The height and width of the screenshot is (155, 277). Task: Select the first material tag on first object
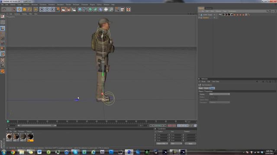[x=223, y=15]
